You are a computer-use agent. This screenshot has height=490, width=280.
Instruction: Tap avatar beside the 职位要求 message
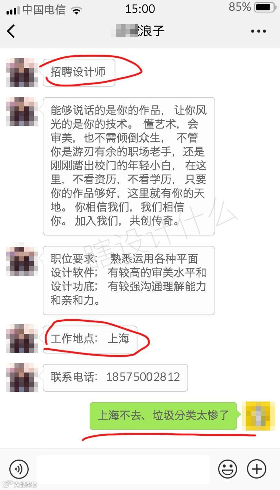coord(22,261)
